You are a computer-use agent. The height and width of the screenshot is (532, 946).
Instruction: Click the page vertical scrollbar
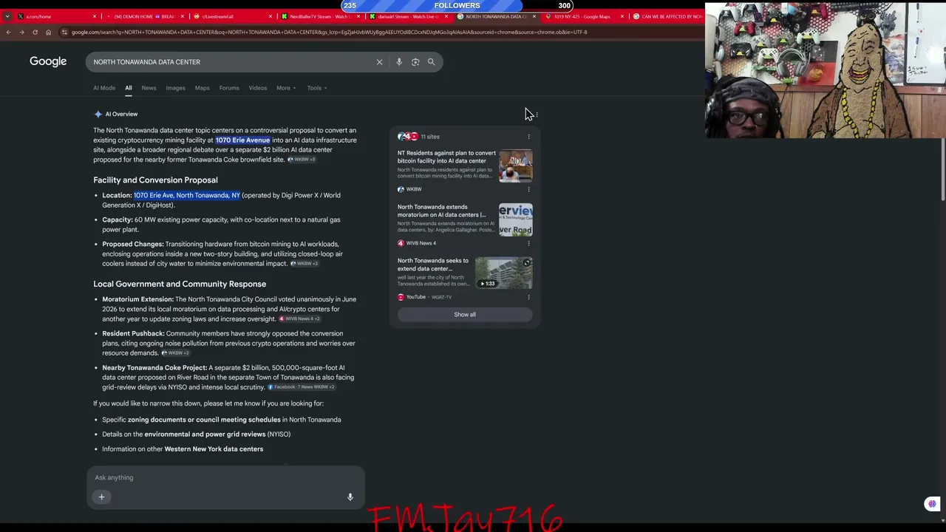[943, 170]
